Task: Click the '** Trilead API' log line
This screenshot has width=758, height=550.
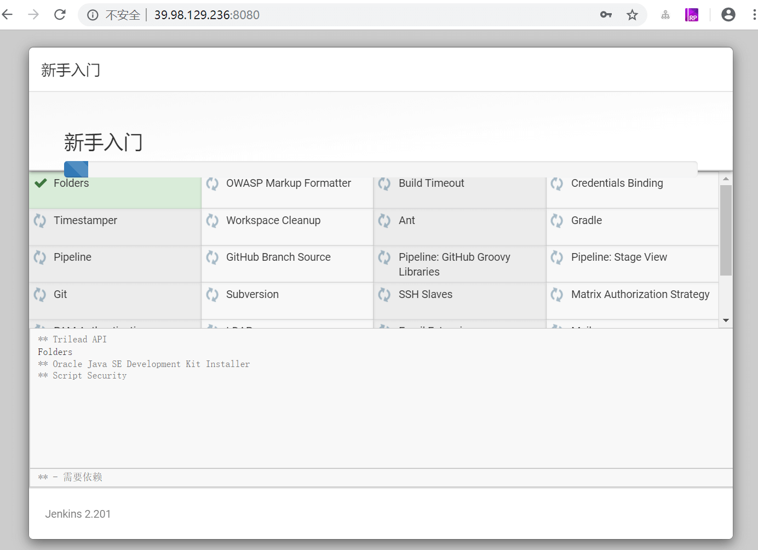Action: 72,340
